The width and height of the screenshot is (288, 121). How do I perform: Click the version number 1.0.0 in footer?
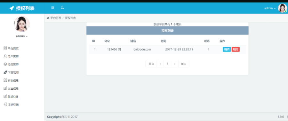coord(281,117)
